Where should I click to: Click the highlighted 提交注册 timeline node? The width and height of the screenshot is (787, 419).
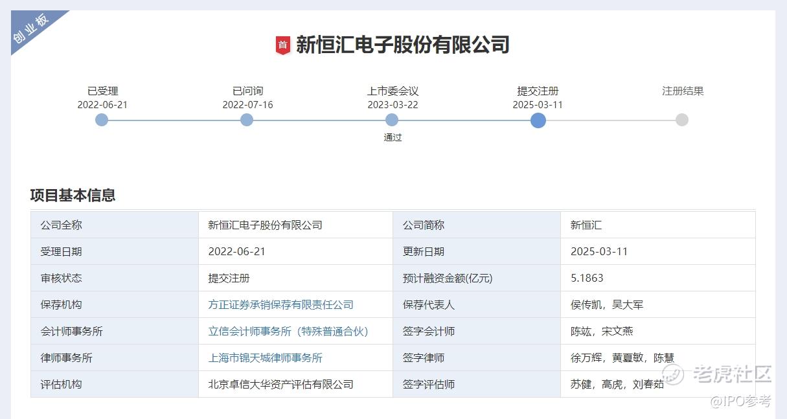pyautogui.click(x=538, y=120)
